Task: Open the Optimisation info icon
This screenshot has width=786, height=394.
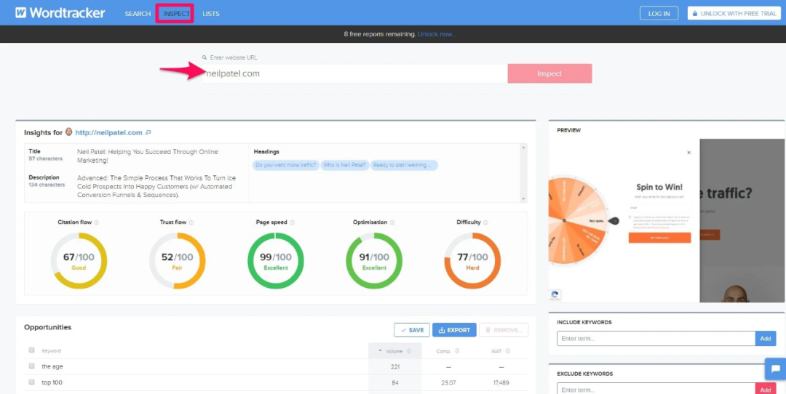Action: pos(392,222)
